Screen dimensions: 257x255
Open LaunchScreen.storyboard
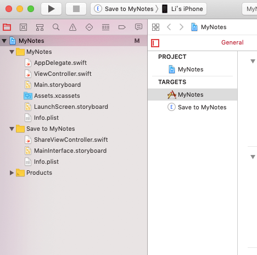tap(66, 107)
